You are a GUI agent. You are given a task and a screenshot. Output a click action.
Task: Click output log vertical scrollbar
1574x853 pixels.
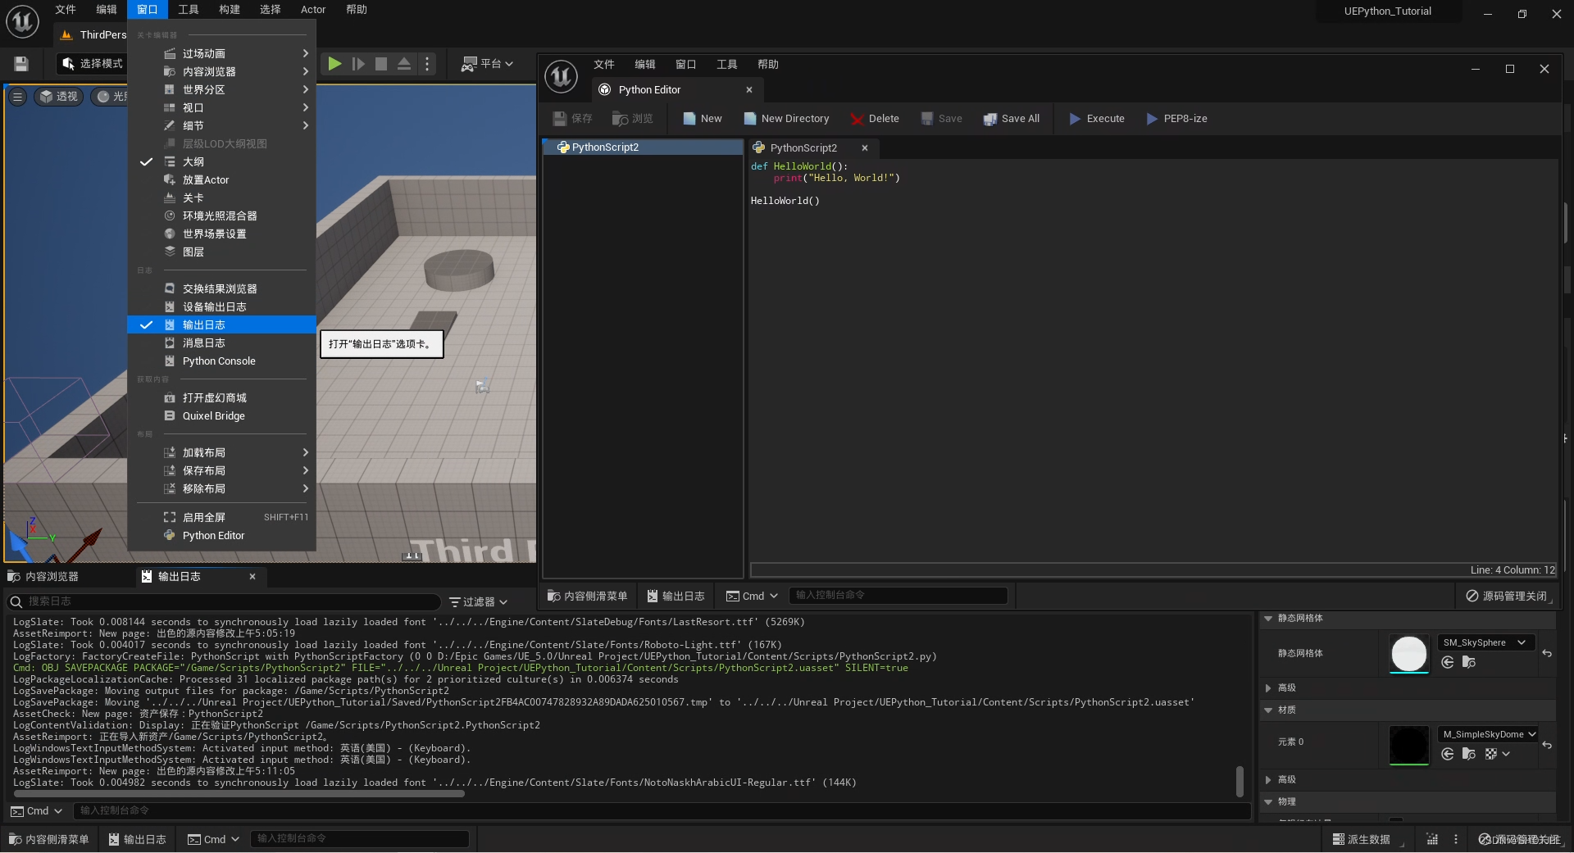[x=1240, y=781]
